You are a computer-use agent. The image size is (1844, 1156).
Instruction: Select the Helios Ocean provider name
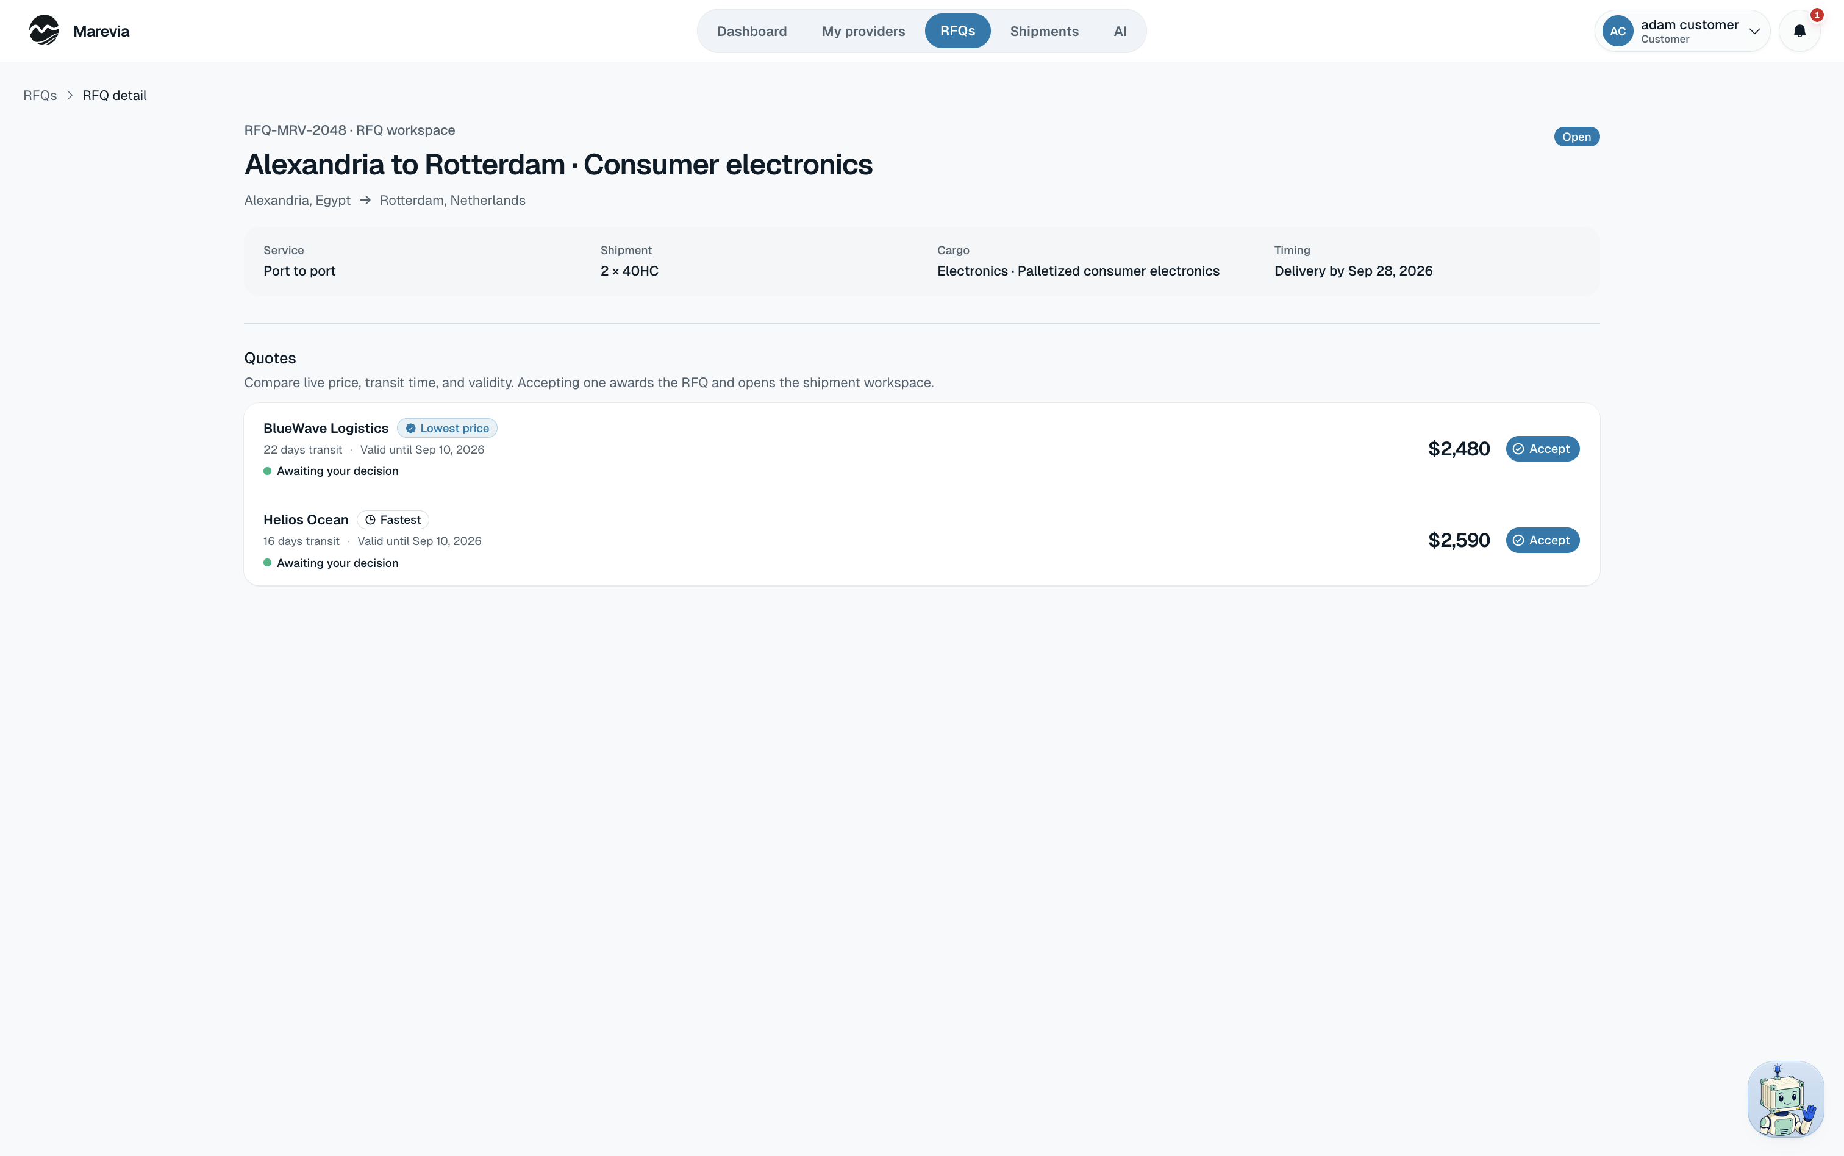point(306,520)
